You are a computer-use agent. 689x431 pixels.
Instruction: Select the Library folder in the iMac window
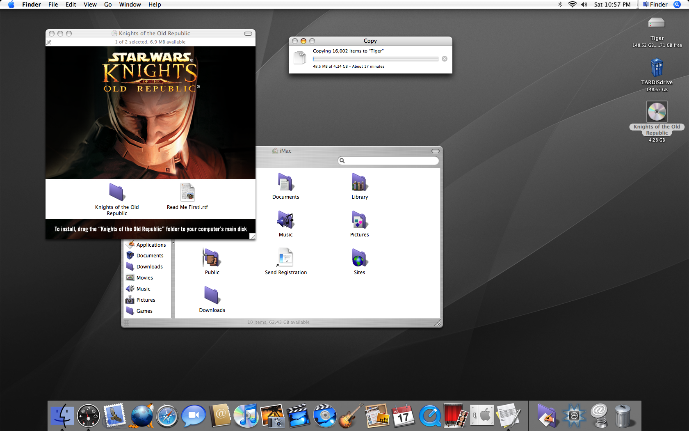pyautogui.click(x=360, y=182)
